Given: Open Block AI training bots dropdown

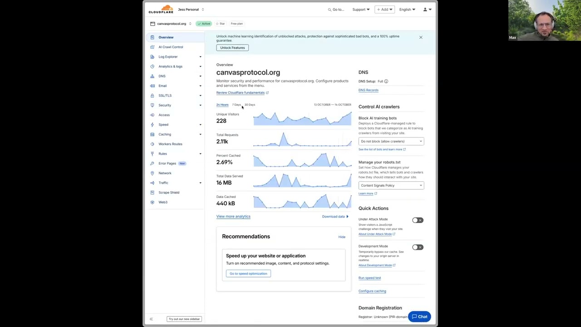Looking at the screenshot, I should (391, 141).
